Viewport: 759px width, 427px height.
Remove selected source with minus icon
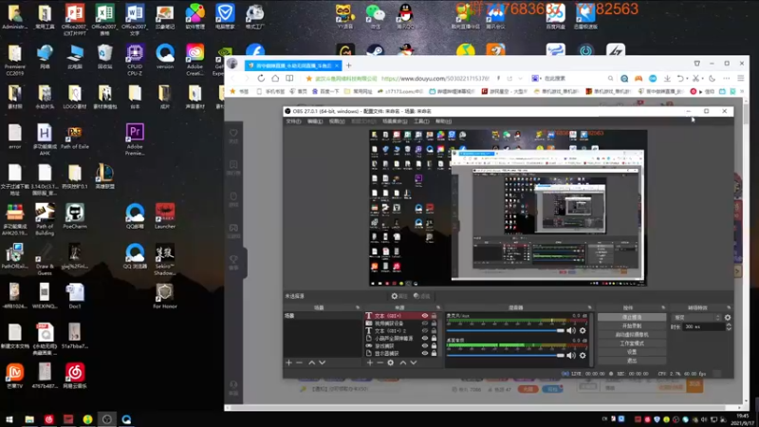[x=380, y=362]
